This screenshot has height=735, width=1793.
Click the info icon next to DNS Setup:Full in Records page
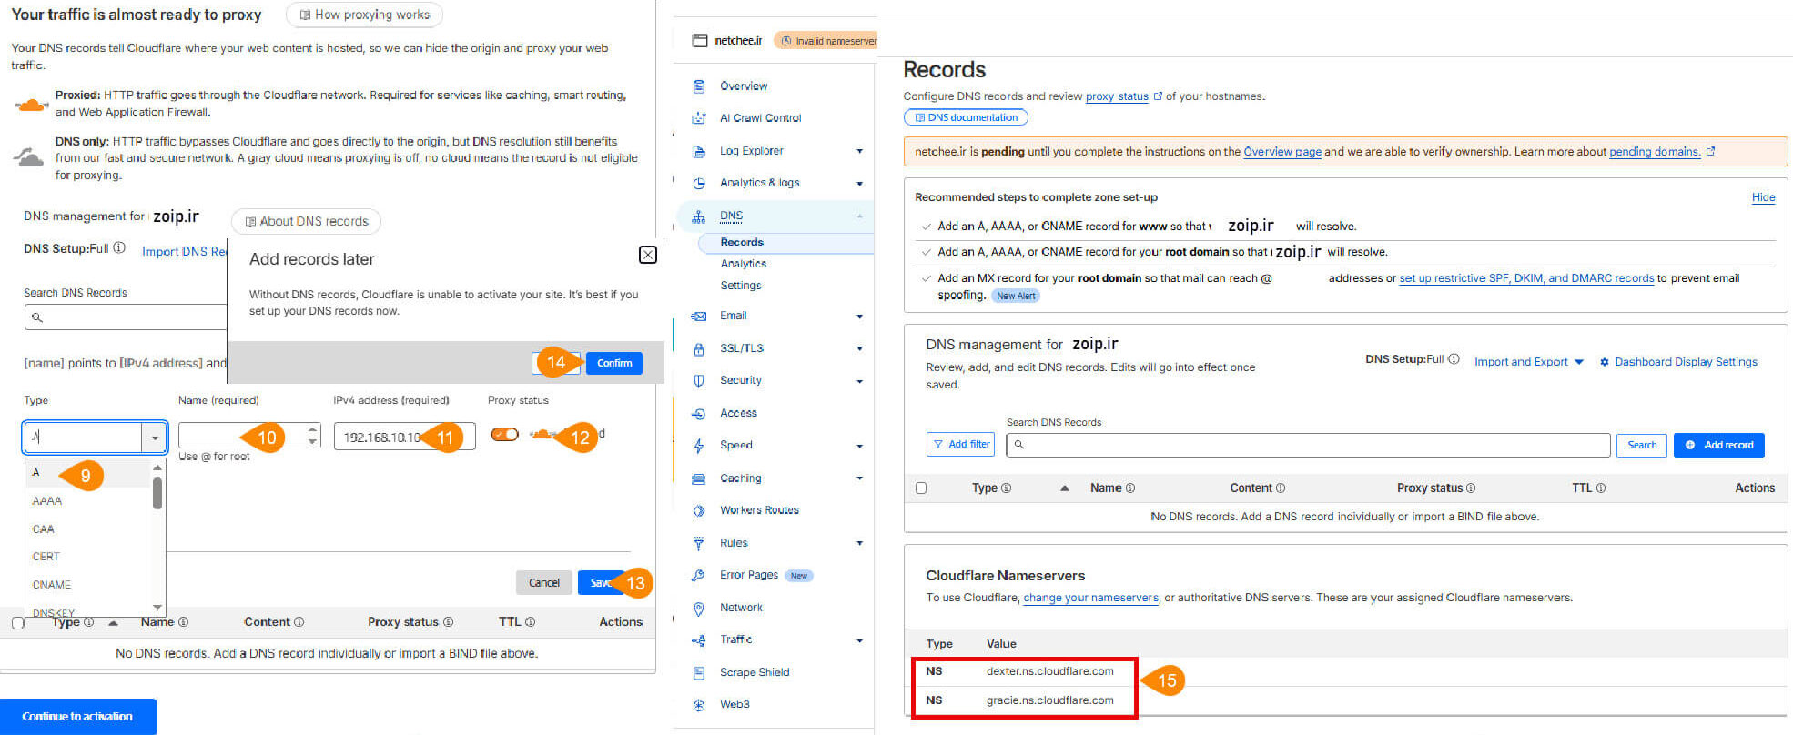[x=1454, y=359]
